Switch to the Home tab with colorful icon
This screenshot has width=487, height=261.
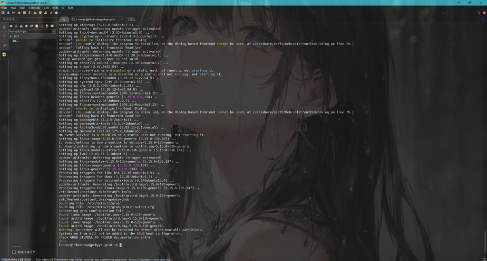pyautogui.click(x=64, y=19)
